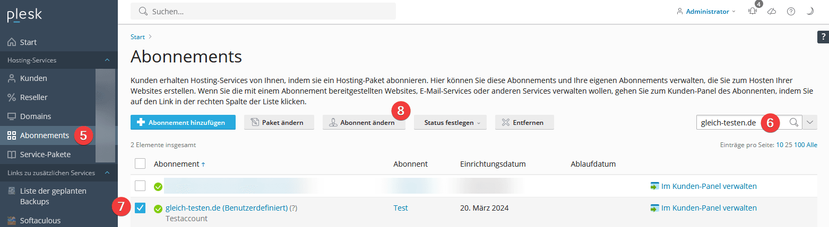
Task: Click the search magnifier icon in subscription filter
Action: [x=793, y=122]
